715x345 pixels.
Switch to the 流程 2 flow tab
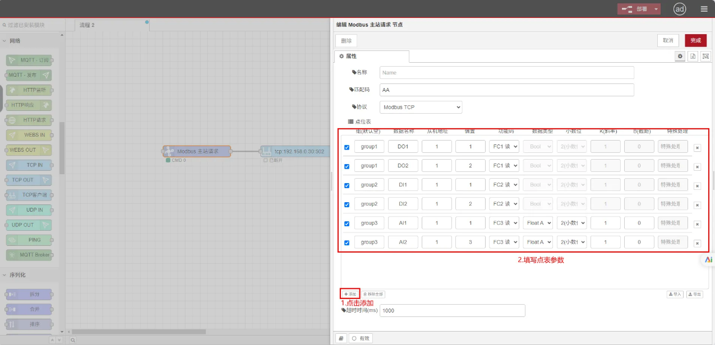pyautogui.click(x=87, y=25)
